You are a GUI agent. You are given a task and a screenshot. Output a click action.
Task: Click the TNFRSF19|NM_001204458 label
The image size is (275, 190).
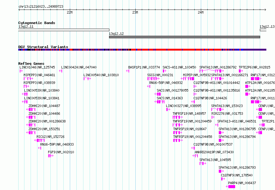192,137
